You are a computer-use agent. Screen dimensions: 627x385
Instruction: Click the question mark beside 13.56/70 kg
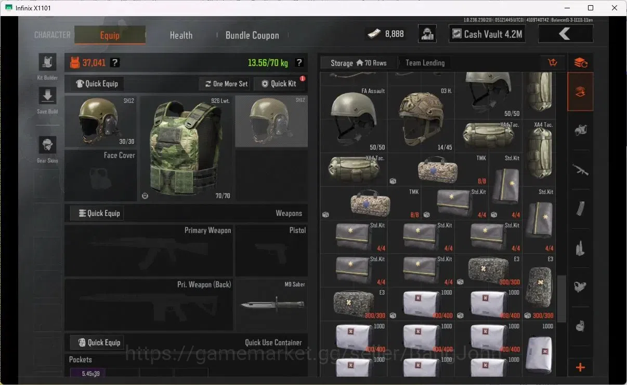coord(299,63)
